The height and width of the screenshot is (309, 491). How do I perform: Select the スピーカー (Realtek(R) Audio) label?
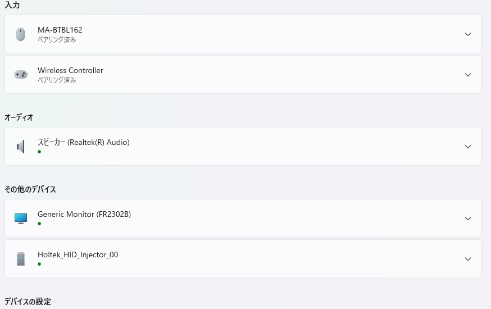pos(84,142)
